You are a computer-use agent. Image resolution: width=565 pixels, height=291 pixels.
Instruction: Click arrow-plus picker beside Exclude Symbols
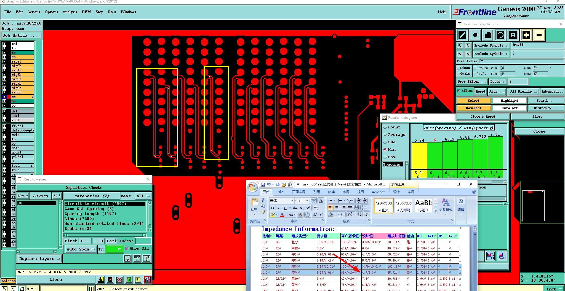pyautogui.click(x=468, y=54)
